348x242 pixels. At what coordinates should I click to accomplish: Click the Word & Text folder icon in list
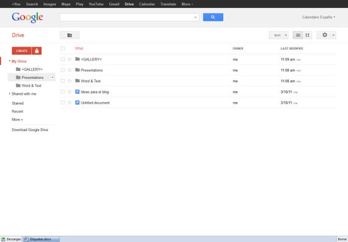click(x=77, y=81)
